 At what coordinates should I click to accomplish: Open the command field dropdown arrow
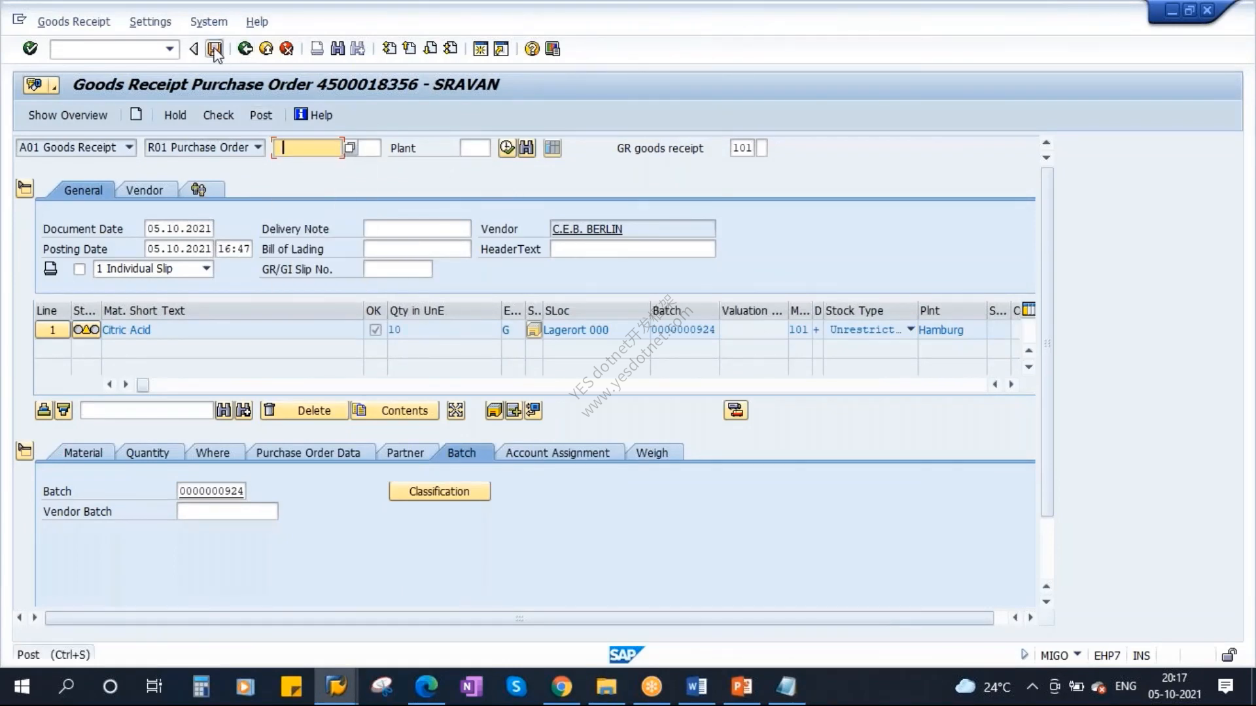pos(169,49)
